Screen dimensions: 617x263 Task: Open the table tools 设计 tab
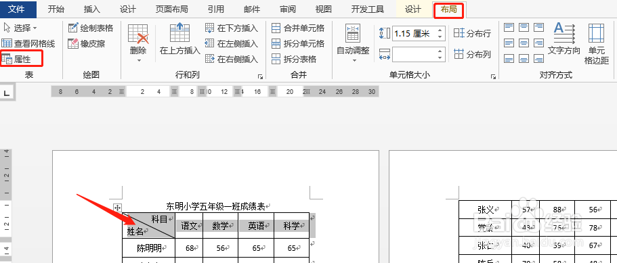(x=412, y=9)
